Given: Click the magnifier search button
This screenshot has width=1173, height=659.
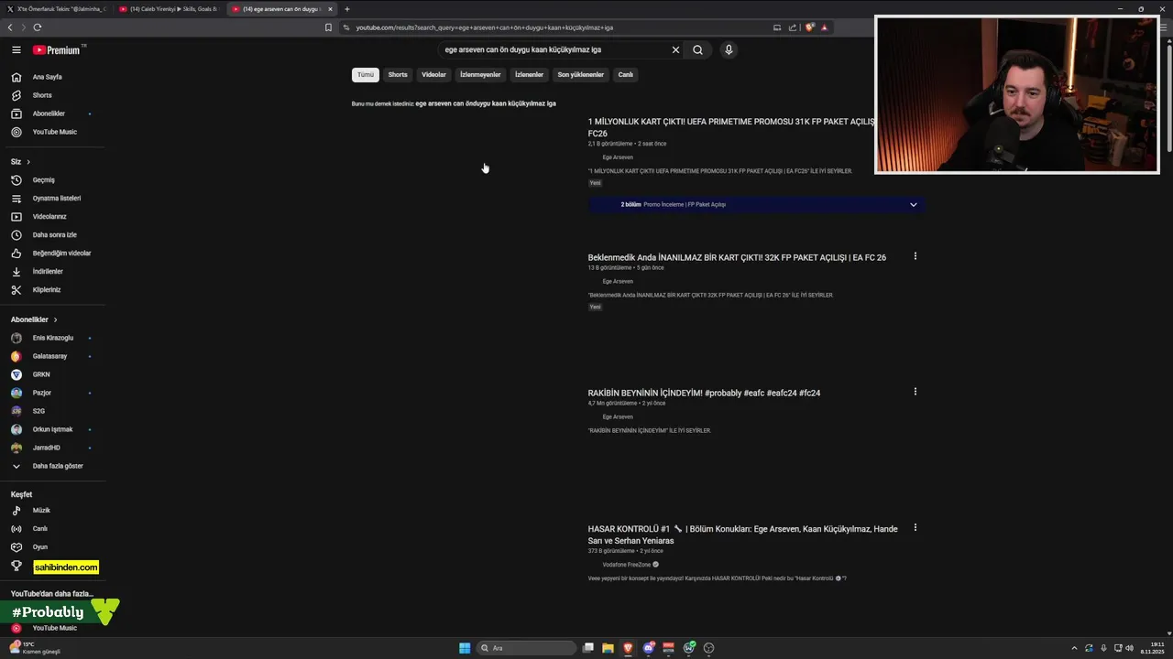Looking at the screenshot, I should 697,50.
